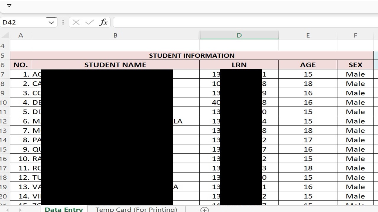
Task: Click the Enter checkmark icon
Action: click(x=89, y=22)
